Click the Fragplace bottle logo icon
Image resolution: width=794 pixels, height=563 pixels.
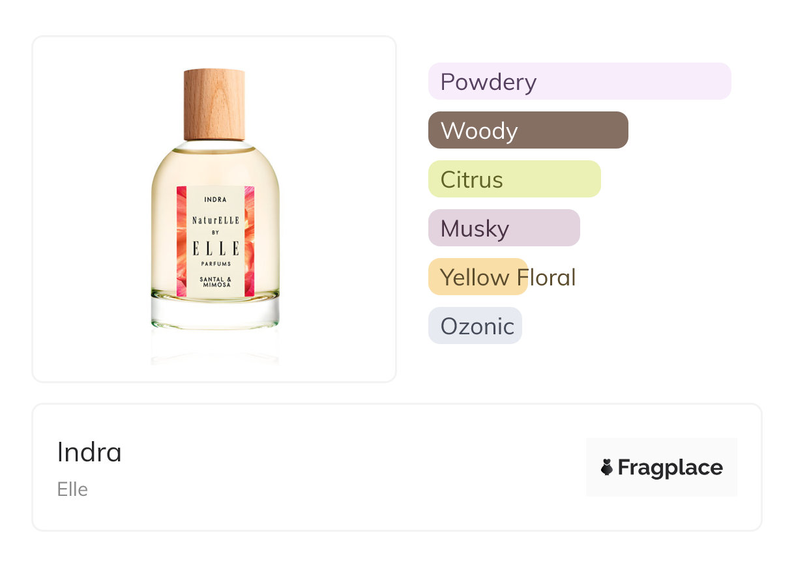point(607,467)
